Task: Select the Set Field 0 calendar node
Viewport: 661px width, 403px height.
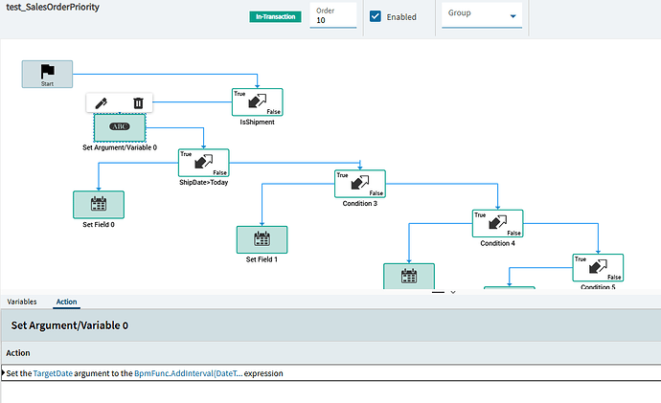Action: click(x=99, y=205)
